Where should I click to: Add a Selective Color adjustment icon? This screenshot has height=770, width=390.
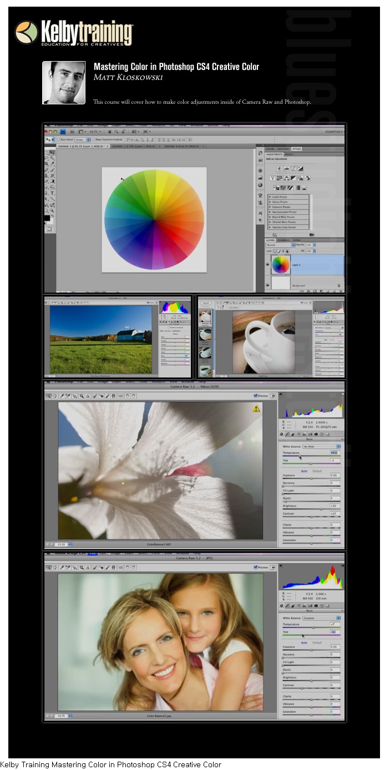coord(304,188)
